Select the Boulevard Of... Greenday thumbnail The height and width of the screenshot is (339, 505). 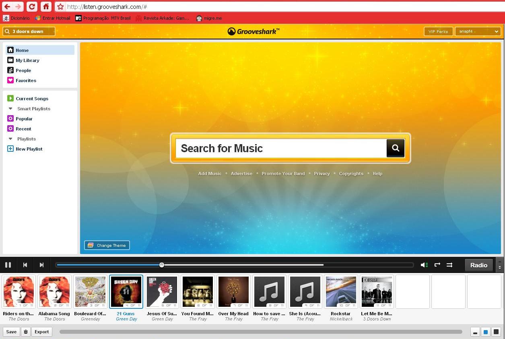coord(90,292)
